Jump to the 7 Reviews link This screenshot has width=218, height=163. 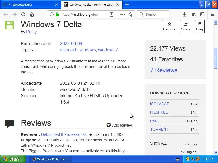[x=164, y=70]
